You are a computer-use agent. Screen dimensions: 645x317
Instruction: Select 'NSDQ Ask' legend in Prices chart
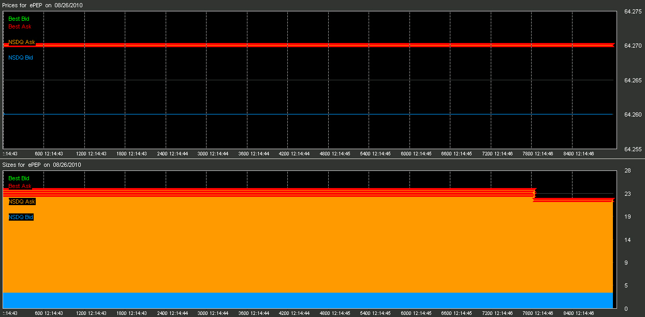coord(22,42)
